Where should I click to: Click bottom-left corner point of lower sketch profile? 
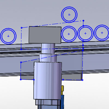pyautogui.click(x=21, y=80)
